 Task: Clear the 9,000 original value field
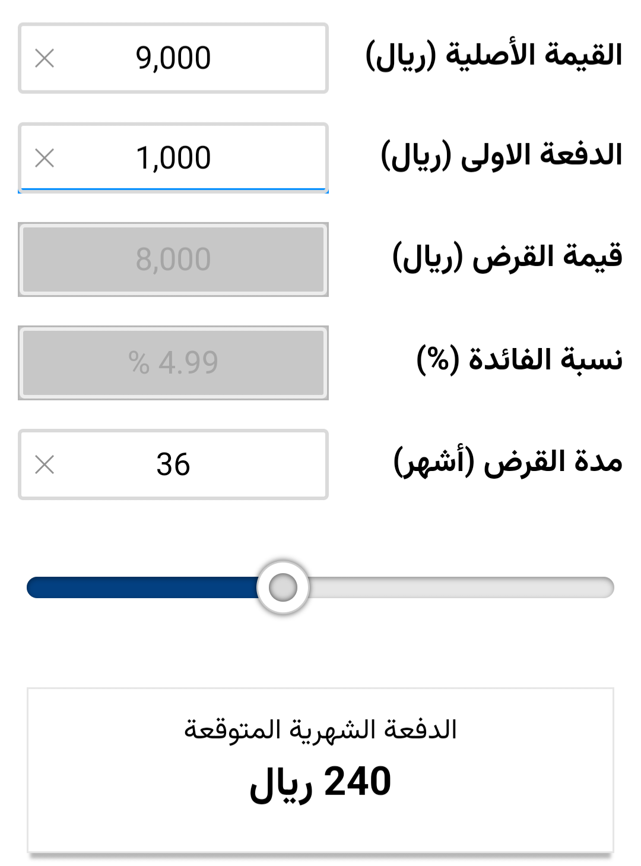45,58
